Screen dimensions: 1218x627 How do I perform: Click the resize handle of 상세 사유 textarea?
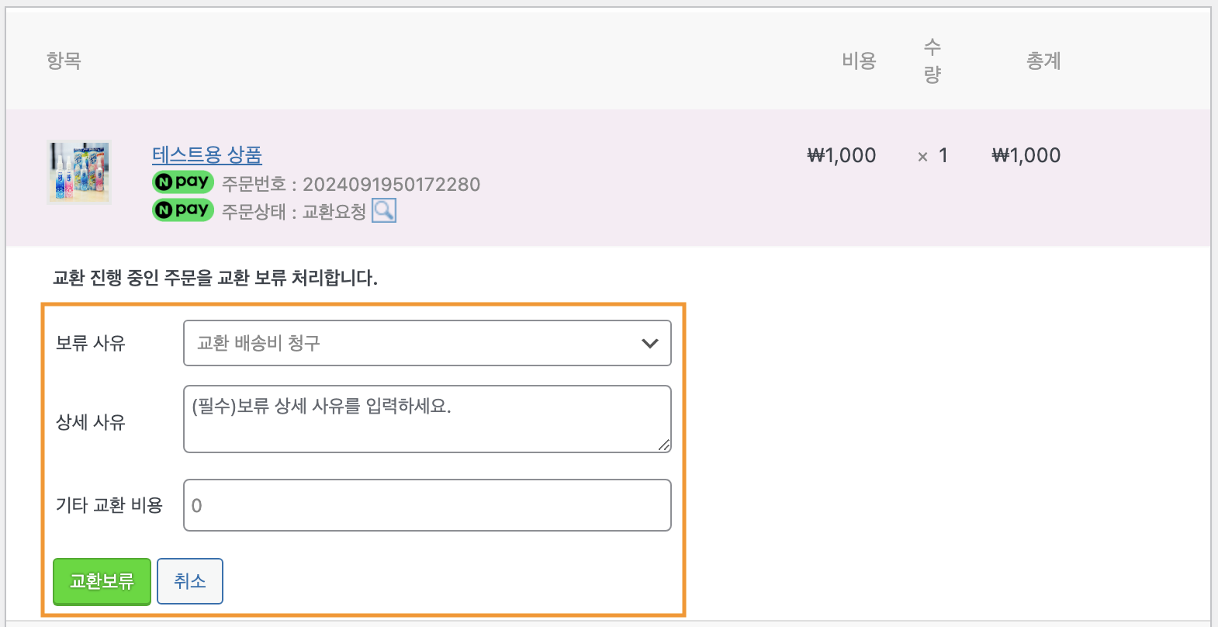click(664, 445)
